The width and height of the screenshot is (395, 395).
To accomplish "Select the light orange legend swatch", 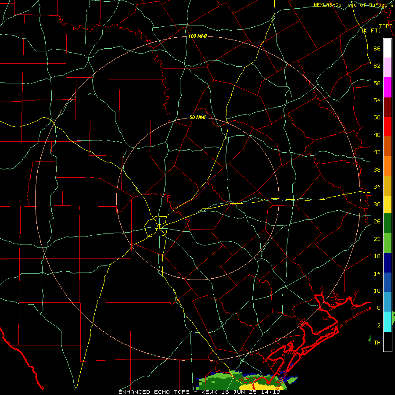I will pos(388,166).
